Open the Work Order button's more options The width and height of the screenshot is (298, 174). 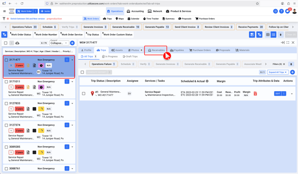[36, 11]
